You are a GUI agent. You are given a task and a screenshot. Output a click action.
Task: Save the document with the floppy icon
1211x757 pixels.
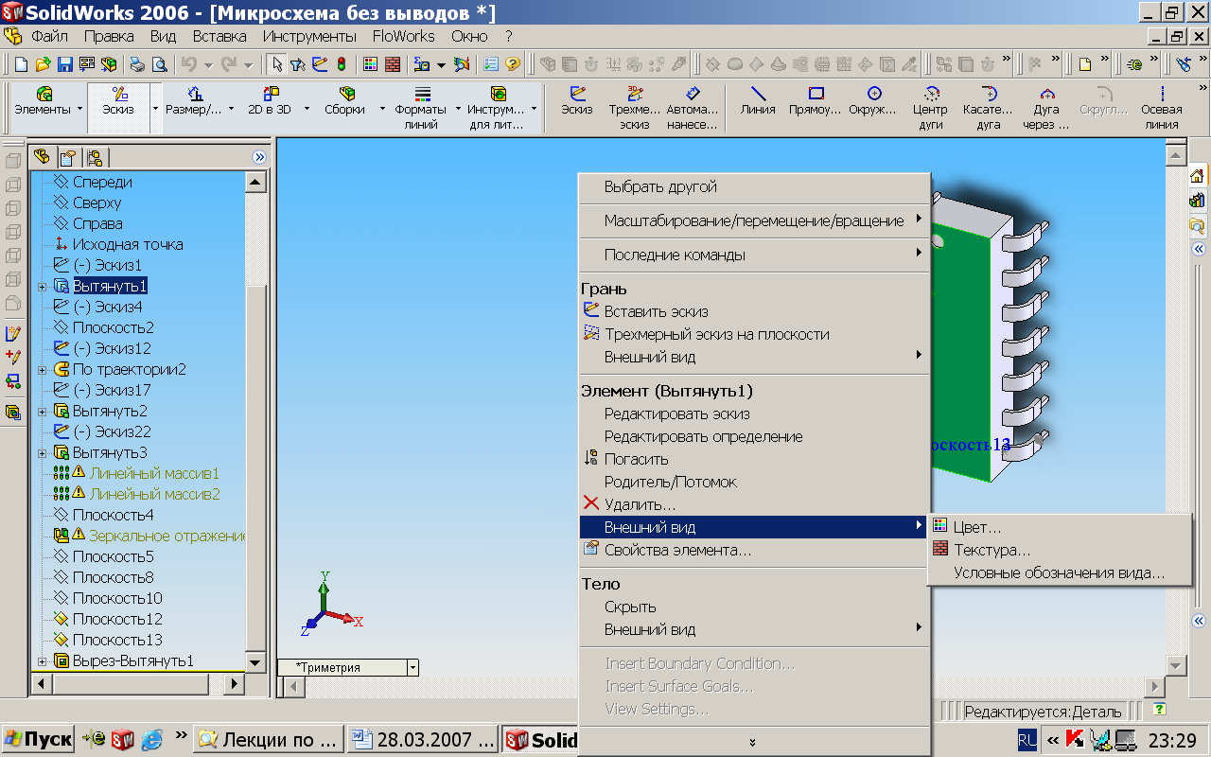(65, 64)
